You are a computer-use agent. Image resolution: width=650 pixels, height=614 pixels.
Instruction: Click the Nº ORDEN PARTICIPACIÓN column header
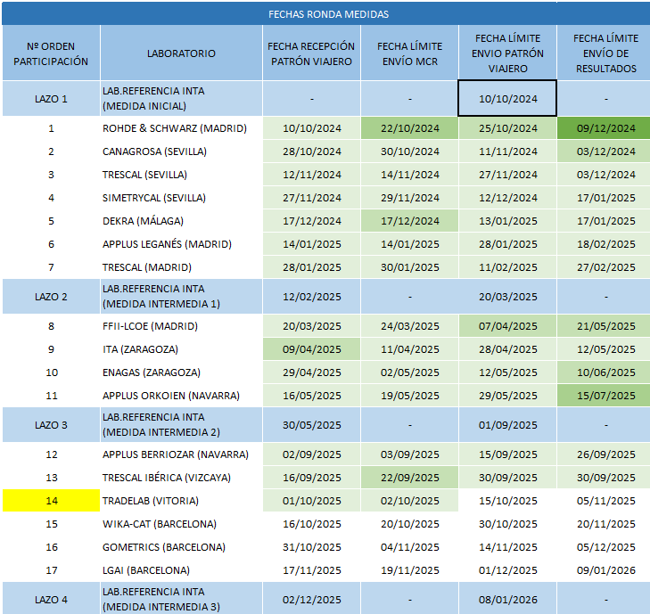[x=51, y=53]
